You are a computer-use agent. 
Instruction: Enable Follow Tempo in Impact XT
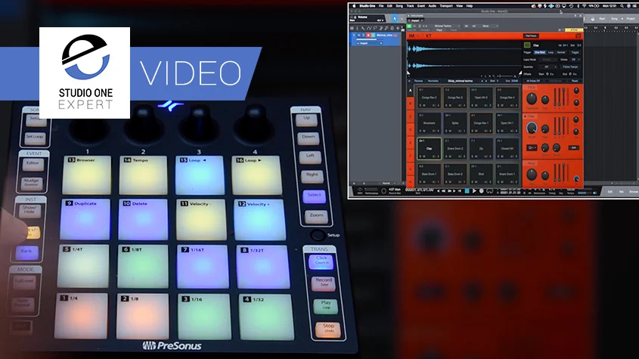click(x=570, y=67)
